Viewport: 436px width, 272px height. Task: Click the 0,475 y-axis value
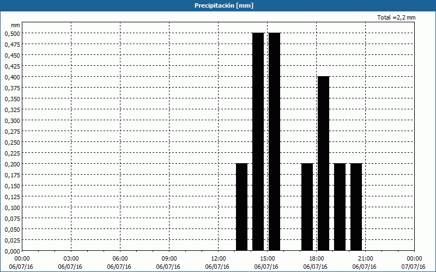click(12, 45)
